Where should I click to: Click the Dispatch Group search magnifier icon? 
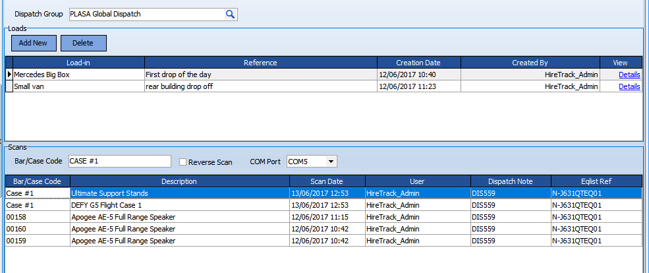click(230, 14)
